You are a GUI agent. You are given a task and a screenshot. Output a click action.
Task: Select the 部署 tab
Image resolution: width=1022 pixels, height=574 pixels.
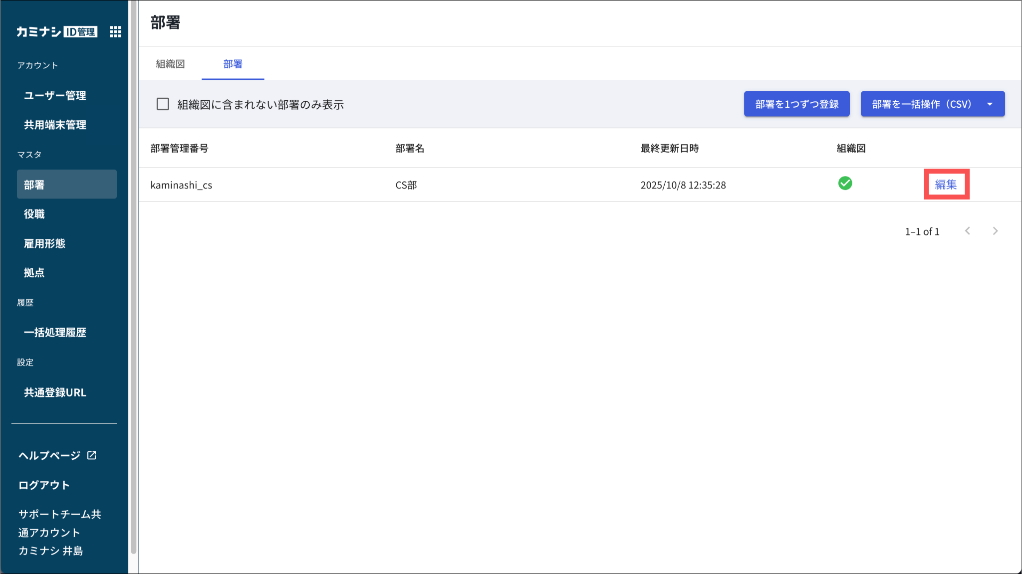pos(233,64)
